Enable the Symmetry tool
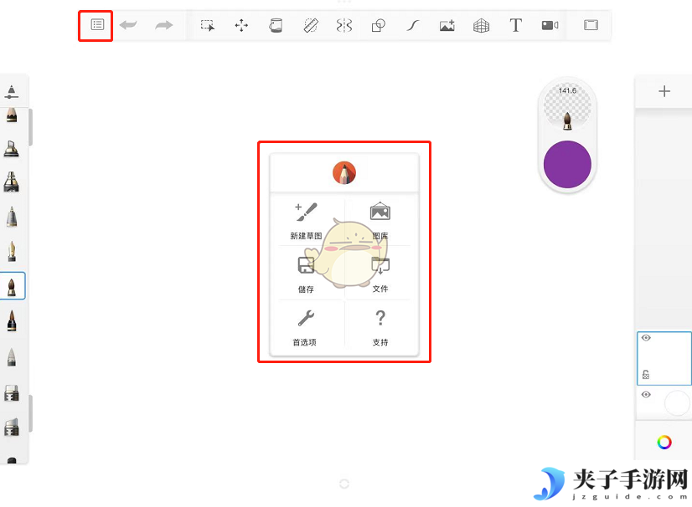Viewport: 692px width, 507px height. pyautogui.click(x=344, y=25)
